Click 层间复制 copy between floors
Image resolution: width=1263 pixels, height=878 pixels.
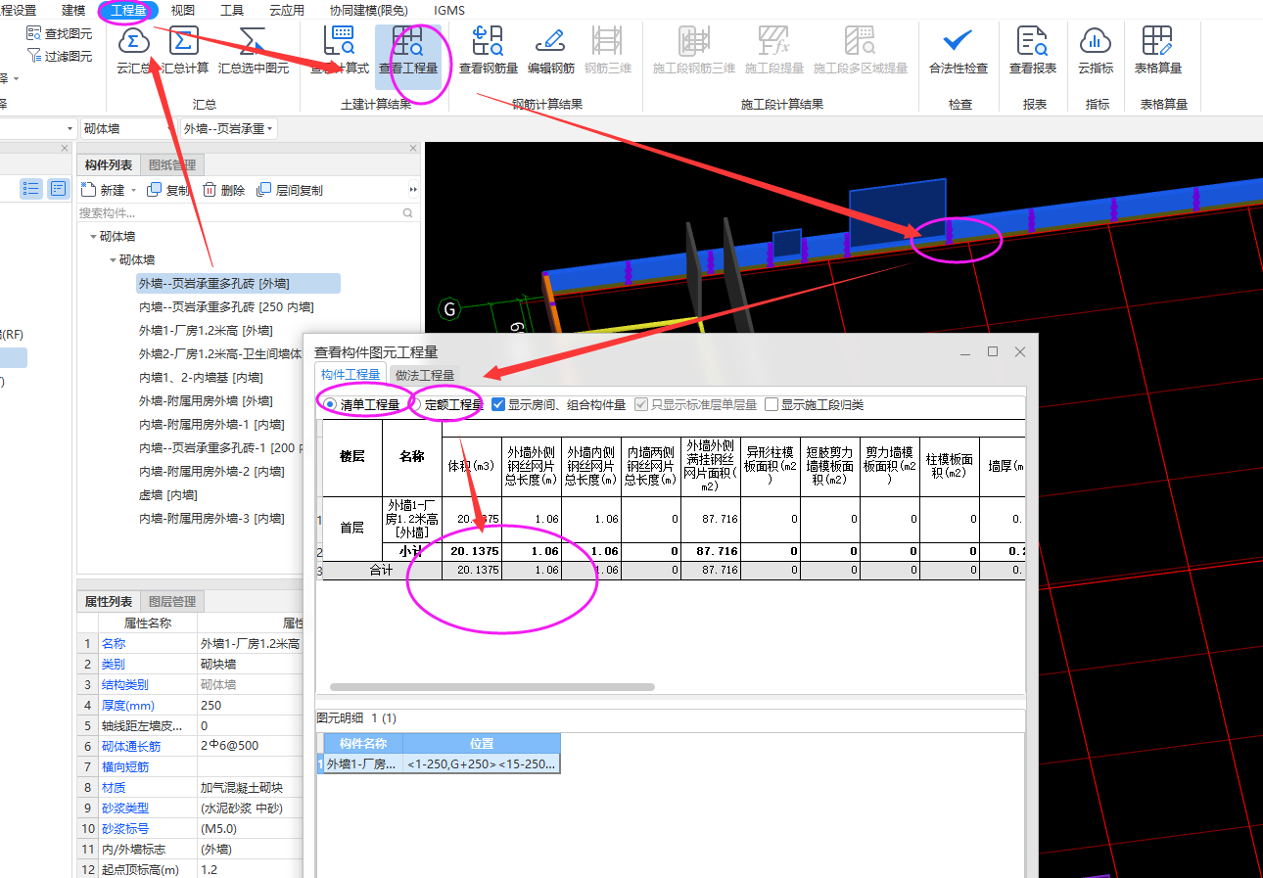click(289, 190)
